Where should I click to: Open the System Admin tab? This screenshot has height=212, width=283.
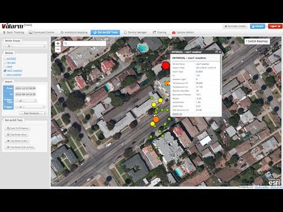click(183, 32)
